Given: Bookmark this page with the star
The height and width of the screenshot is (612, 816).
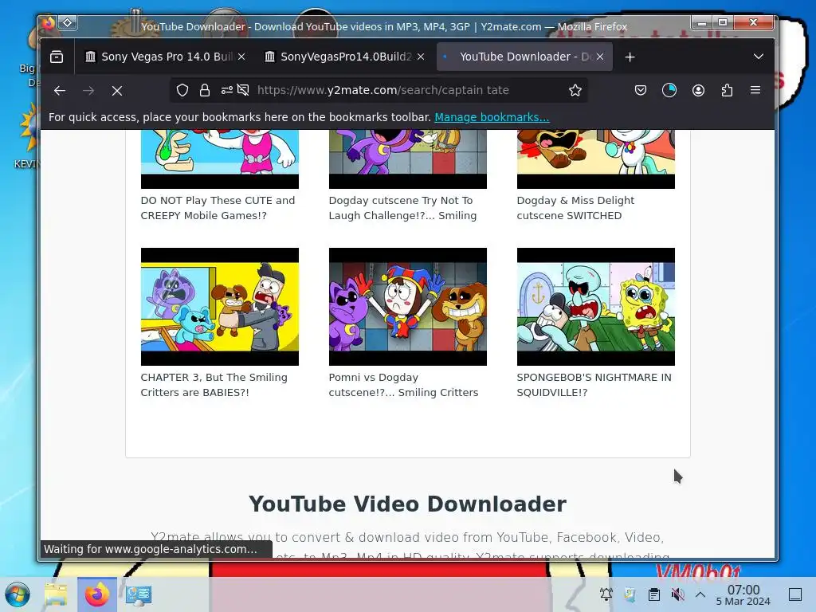Looking at the screenshot, I should (x=575, y=90).
